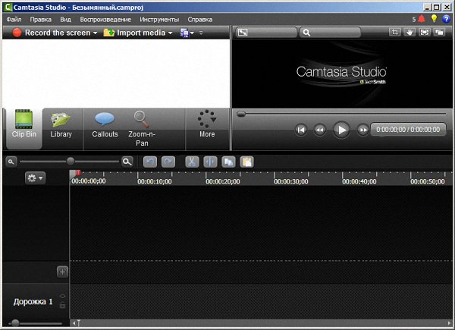Viewport: 455px width, 330px height.
Task: Click the Cut scissors icon in timeline toolbar
Action: click(x=192, y=162)
